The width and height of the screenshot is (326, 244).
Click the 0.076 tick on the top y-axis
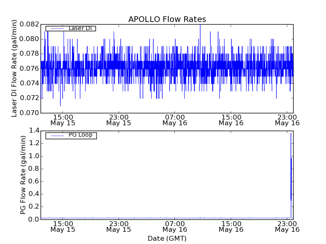[31, 68]
